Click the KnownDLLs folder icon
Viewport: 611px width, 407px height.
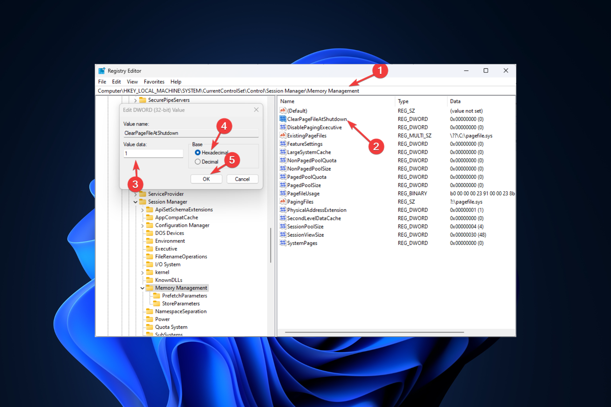150,280
